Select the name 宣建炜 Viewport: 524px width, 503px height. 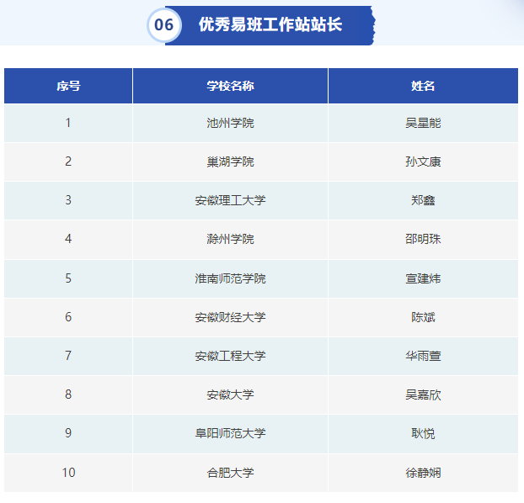tap(423, 278)
